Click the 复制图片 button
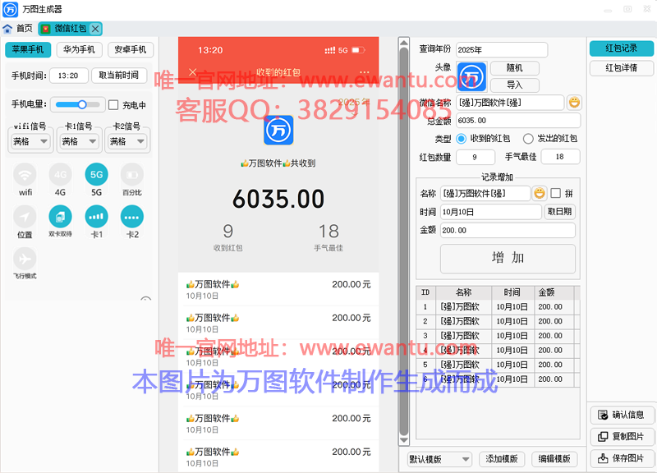This screenshot has height=473, width=657. tap(622, 437)
